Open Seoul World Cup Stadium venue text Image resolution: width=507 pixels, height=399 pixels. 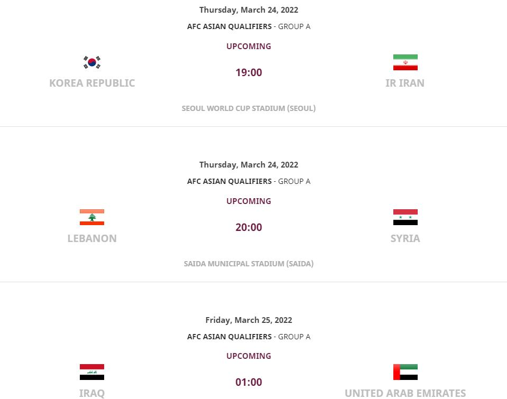tap(248, 108)
